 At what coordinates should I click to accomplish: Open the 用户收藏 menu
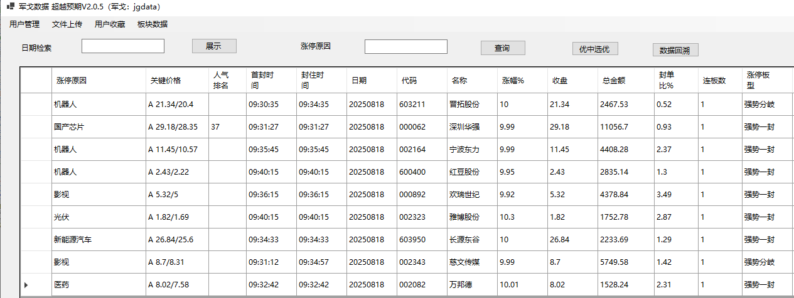(x=110, y=24)
